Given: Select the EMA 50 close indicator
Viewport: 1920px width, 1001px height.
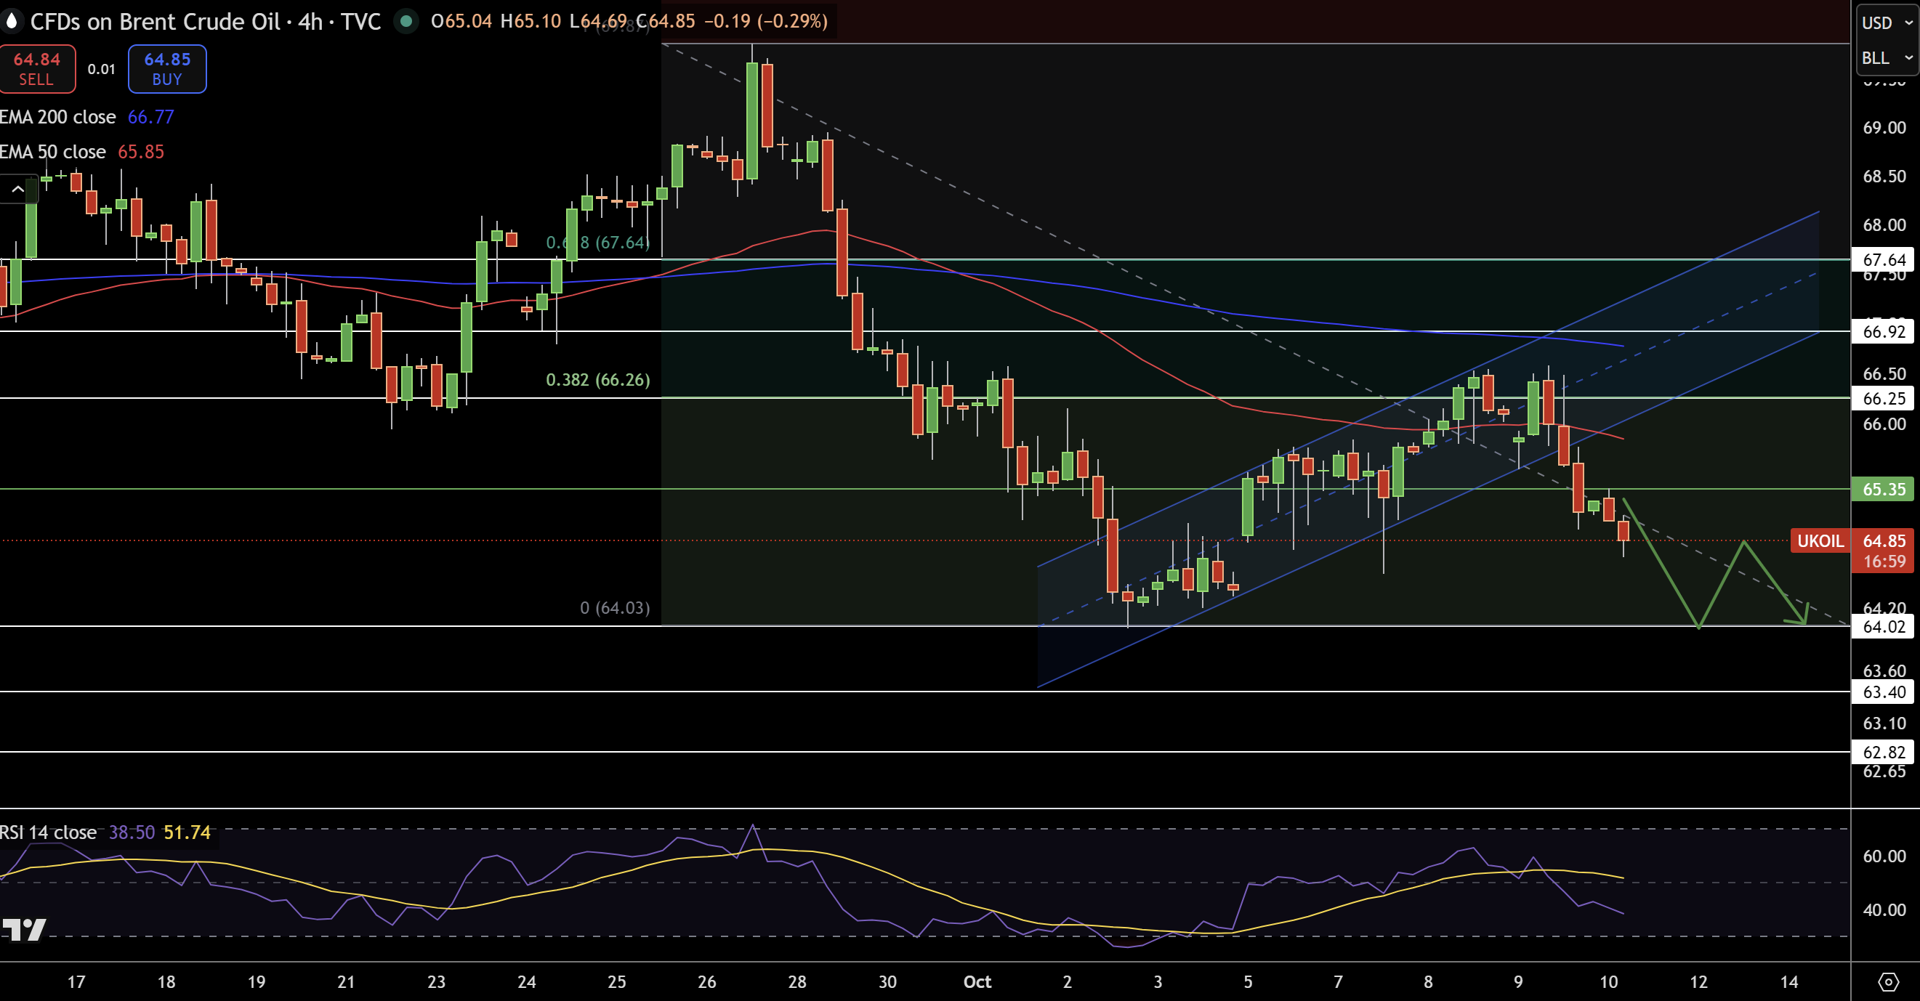Looking at the screenshot, I should (x=54, y=152).
